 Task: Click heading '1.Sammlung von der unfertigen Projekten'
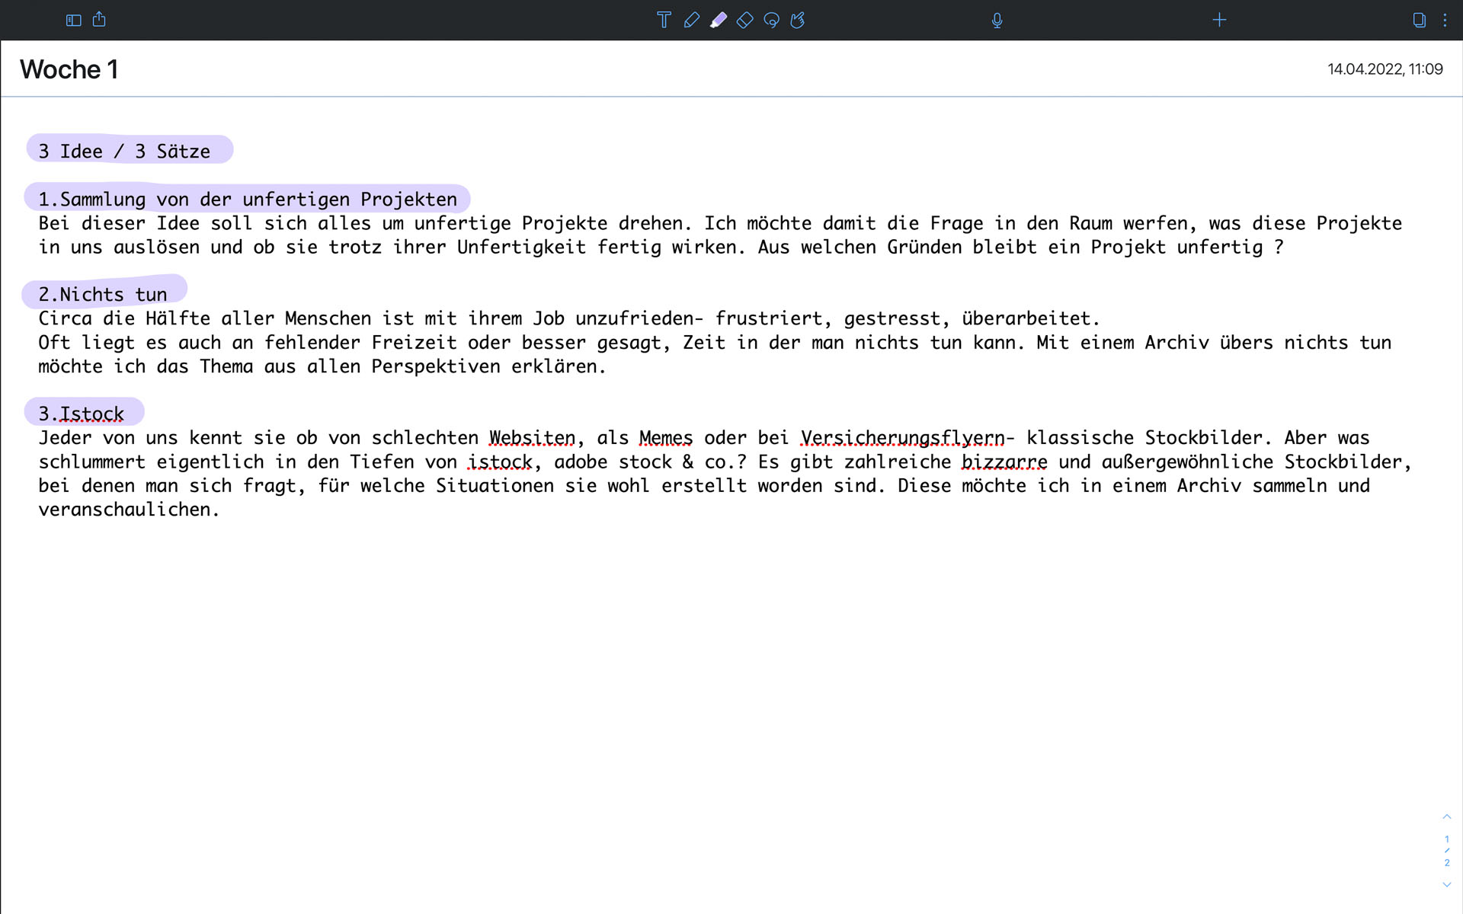pos(248,200)
